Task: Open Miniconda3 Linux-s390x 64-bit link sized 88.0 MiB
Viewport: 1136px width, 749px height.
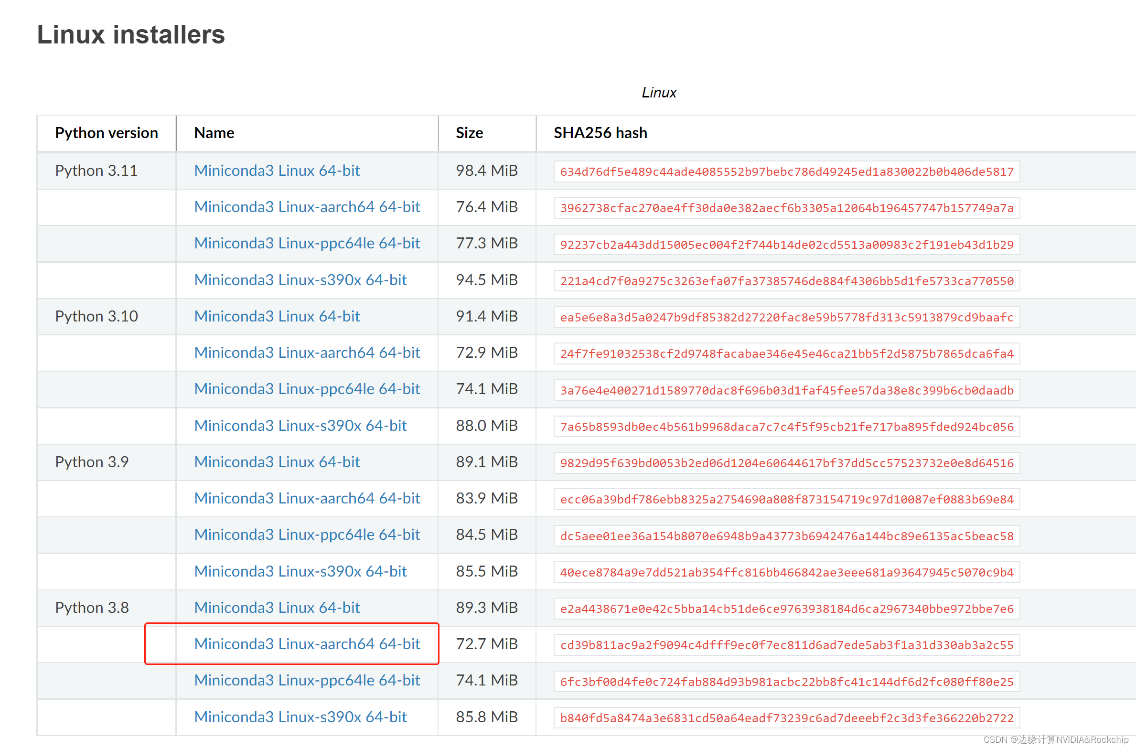Action: tap(300, 426)
